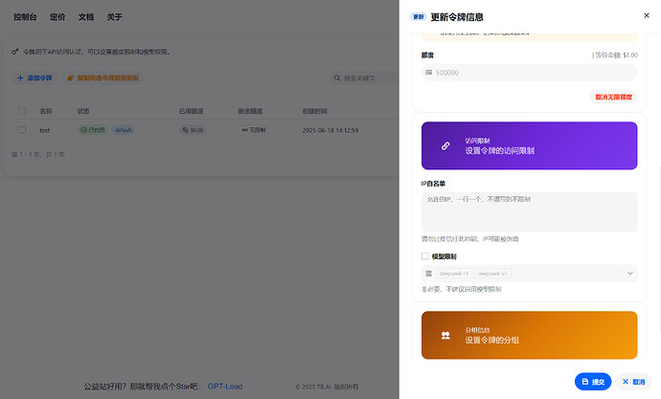Expand the model list chevron arrow
The image size is (661, 399).
[x=629, y=274]
